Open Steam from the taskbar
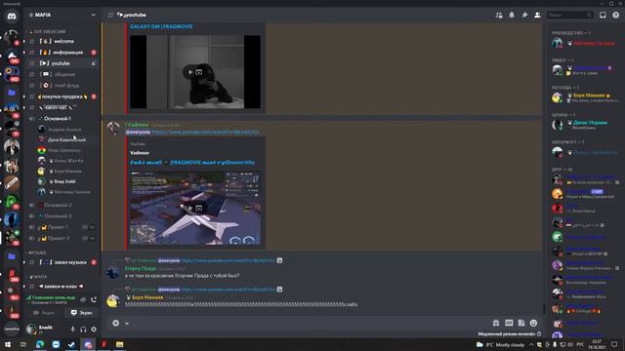 (71, 344)
